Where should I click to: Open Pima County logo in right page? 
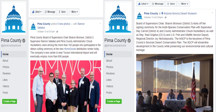point(118,18)
